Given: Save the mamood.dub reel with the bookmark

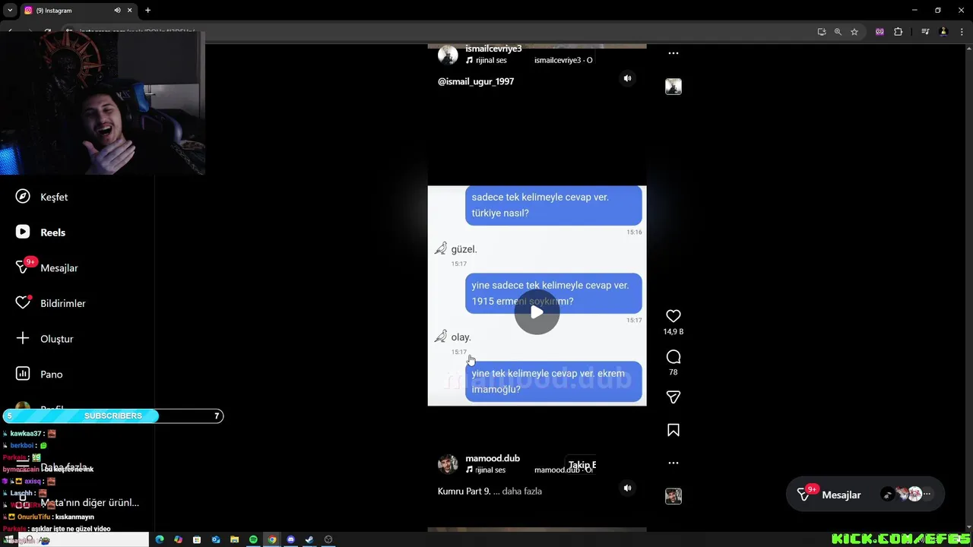Looking at the screenshot, I should pos(673,430).
